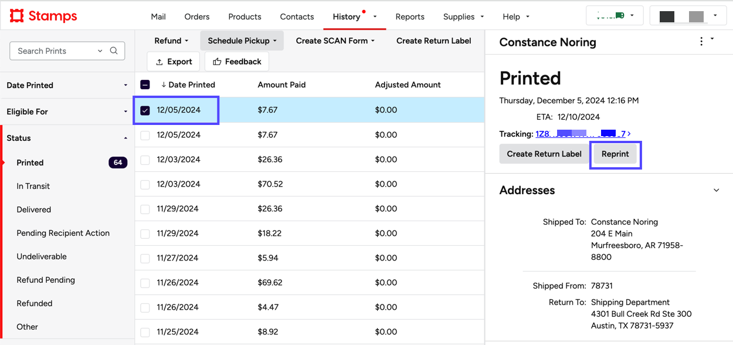The height and width of the screenshot is (345, 733).
Task: Click the Export button
Action: [174, 62]
